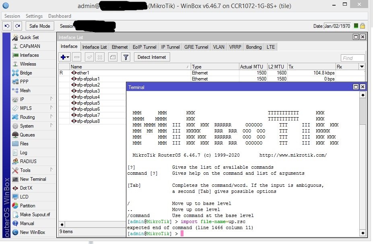Maximize the Interface List window

click(356, 37)
